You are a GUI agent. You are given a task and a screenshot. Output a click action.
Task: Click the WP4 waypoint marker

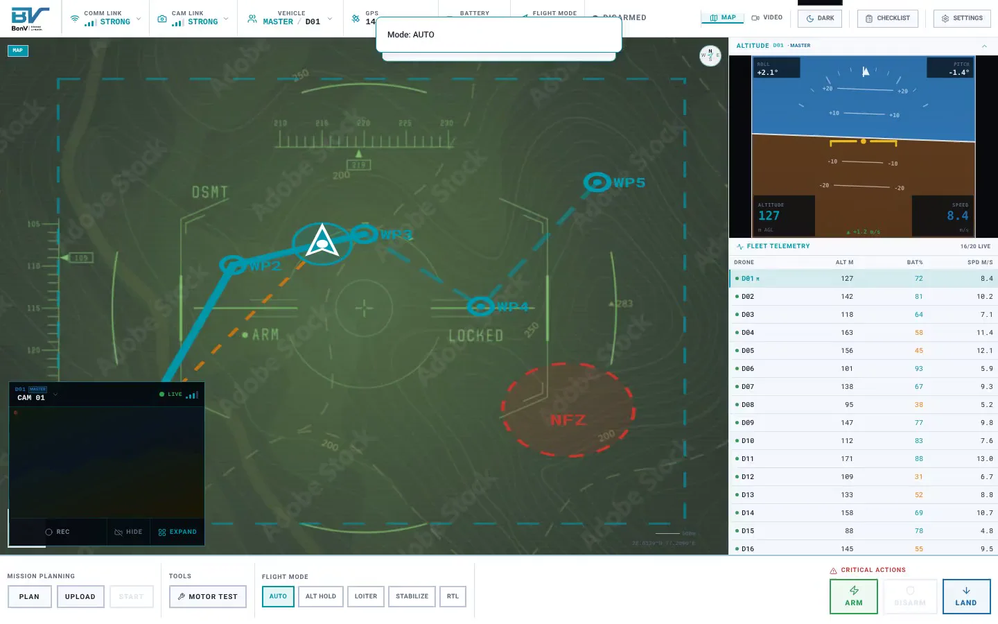click(x=480, y=306)
